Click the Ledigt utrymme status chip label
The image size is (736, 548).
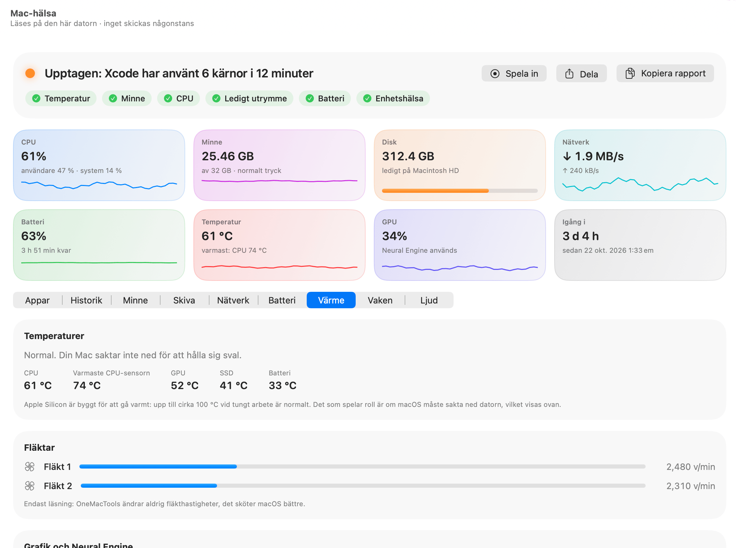pyautogui.click(x=256, y=99)
